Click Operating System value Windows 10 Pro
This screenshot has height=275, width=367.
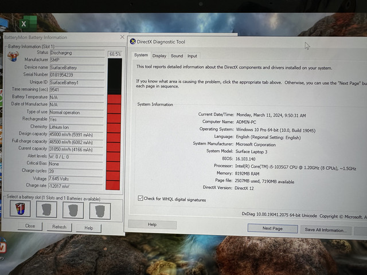(276, 130)
